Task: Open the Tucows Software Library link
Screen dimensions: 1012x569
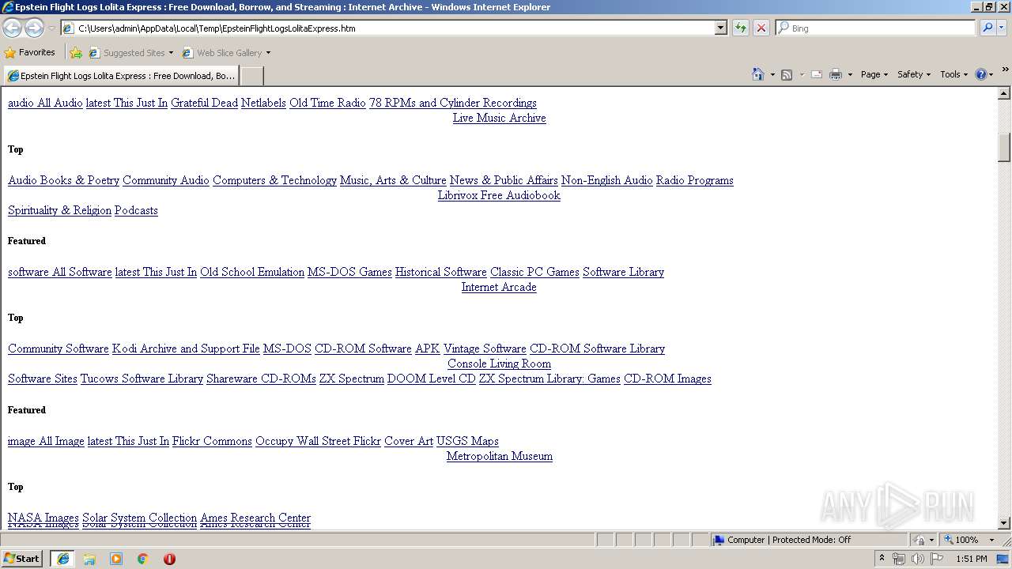Action: click(x=142, y=379)
